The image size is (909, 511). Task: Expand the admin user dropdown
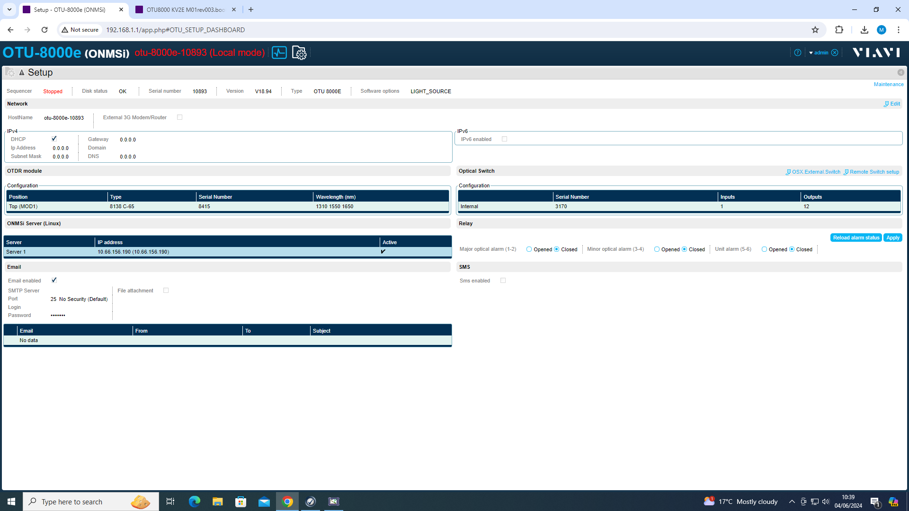click(819, 53)
